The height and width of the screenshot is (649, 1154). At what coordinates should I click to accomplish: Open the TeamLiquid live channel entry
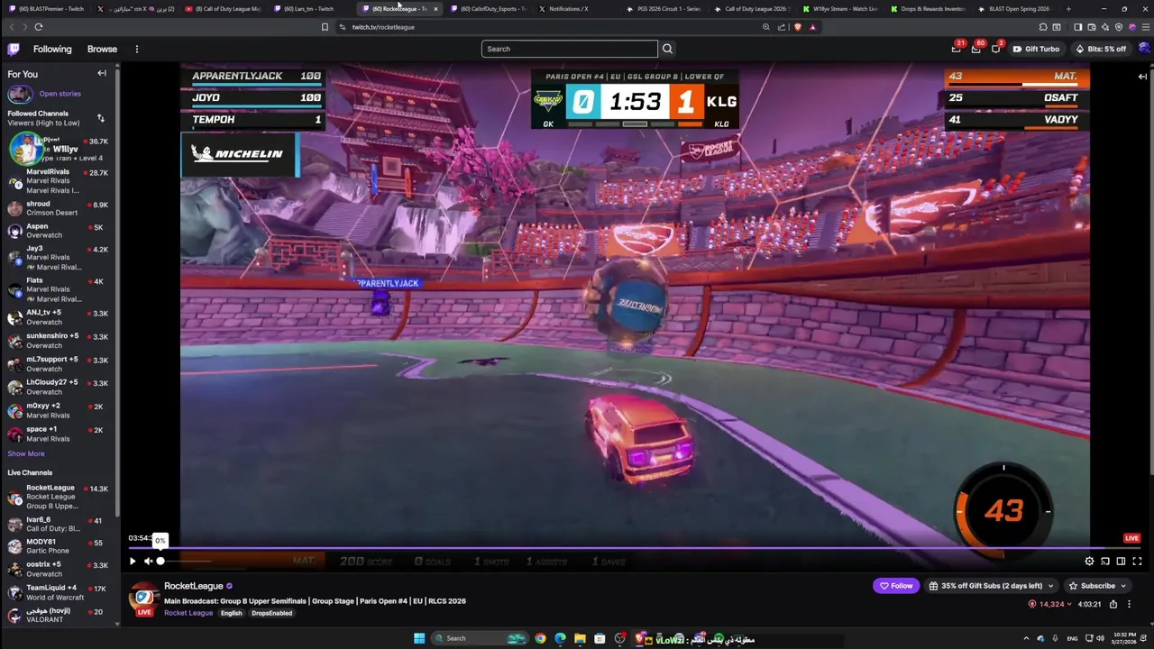58,592
